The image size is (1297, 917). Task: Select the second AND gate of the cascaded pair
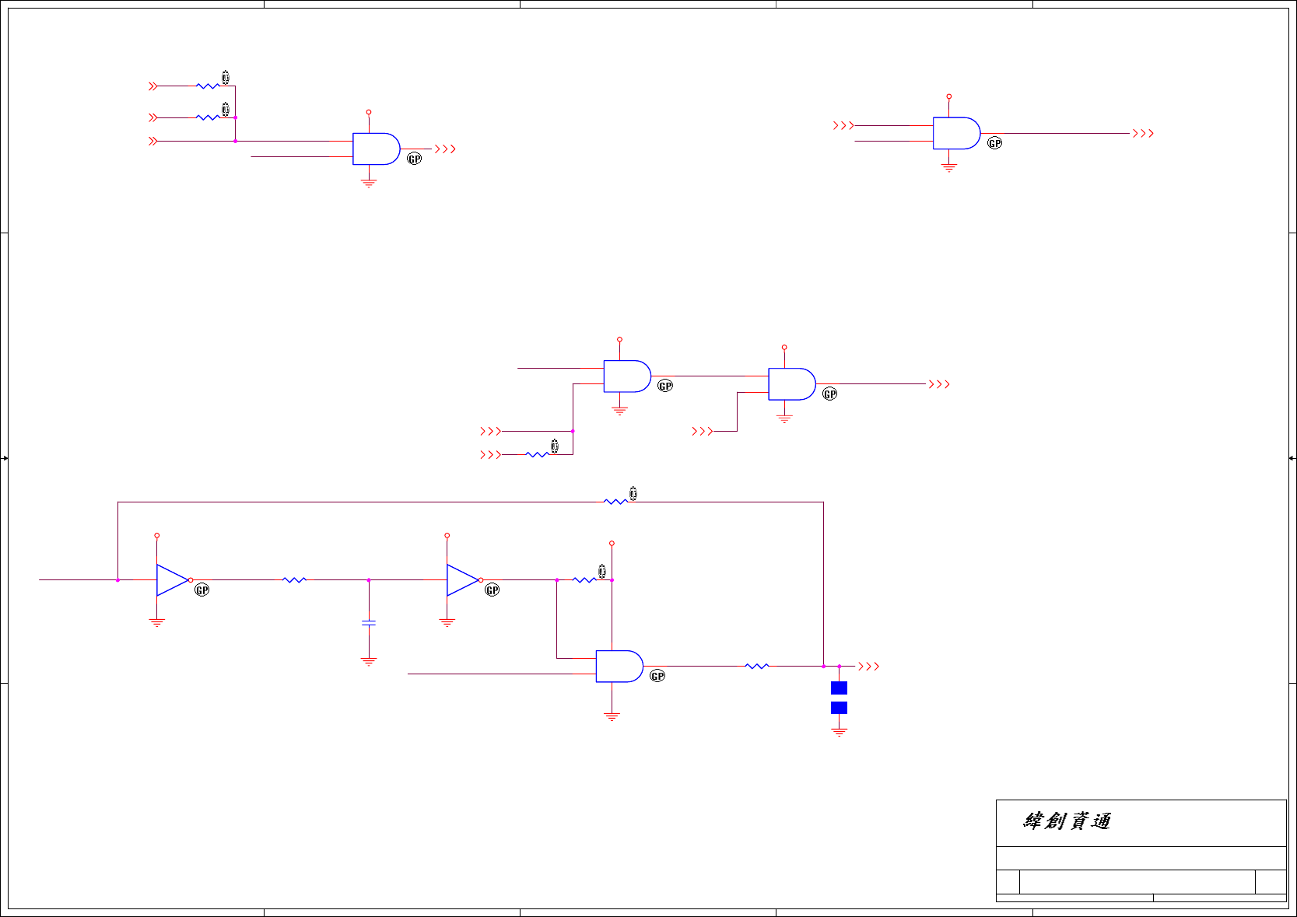point(792,384)
